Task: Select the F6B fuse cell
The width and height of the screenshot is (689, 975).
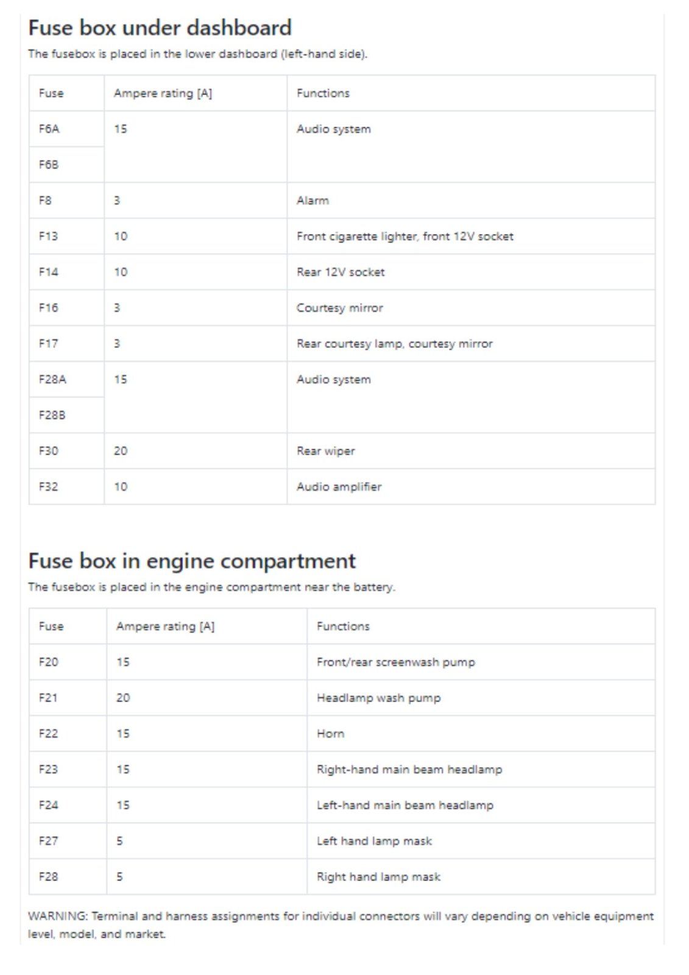Action: (x=66, y=165)
